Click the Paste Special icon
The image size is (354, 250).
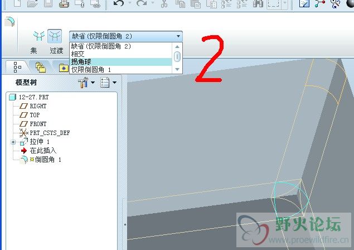pos(211,3)
